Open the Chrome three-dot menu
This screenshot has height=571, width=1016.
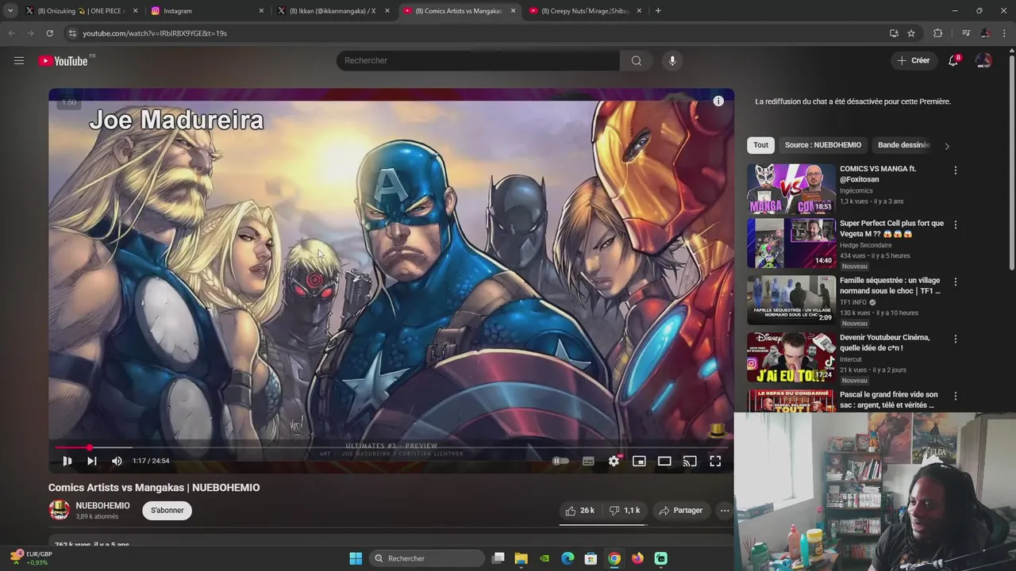[x=1004, y=33]
